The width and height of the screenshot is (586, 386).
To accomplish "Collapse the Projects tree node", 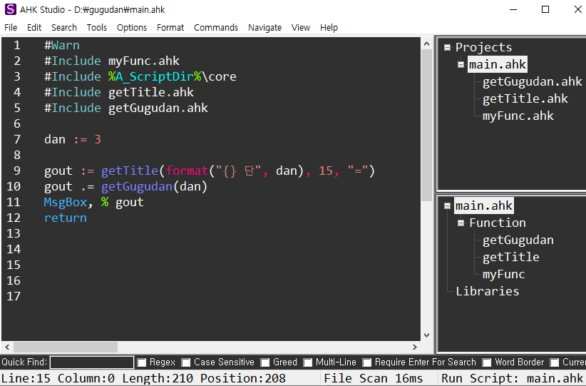I will click(x=447, y=48).
